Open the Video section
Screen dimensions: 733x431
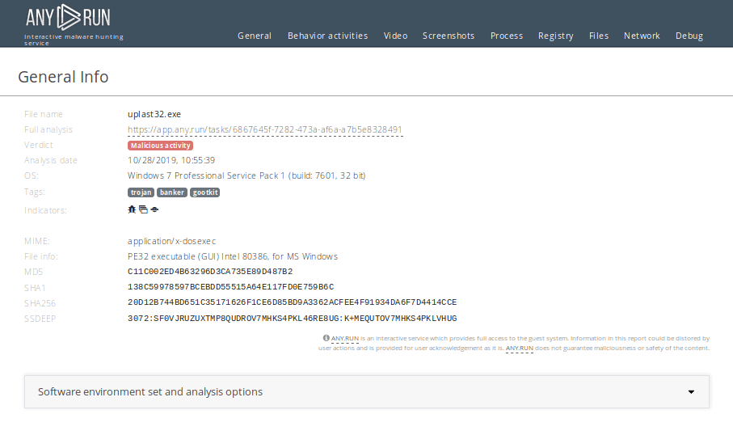(395, 36)
